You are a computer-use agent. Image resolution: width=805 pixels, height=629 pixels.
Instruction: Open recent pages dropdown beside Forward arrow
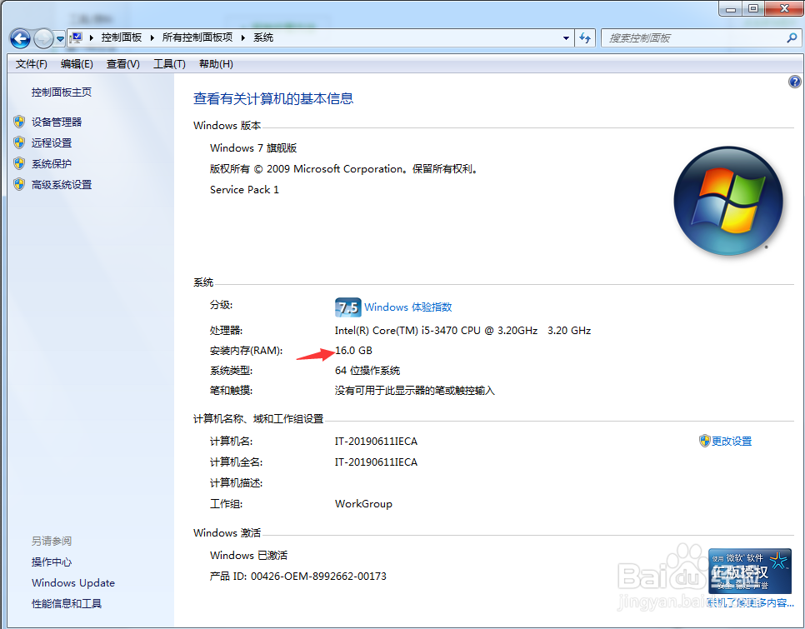point(60,39)
